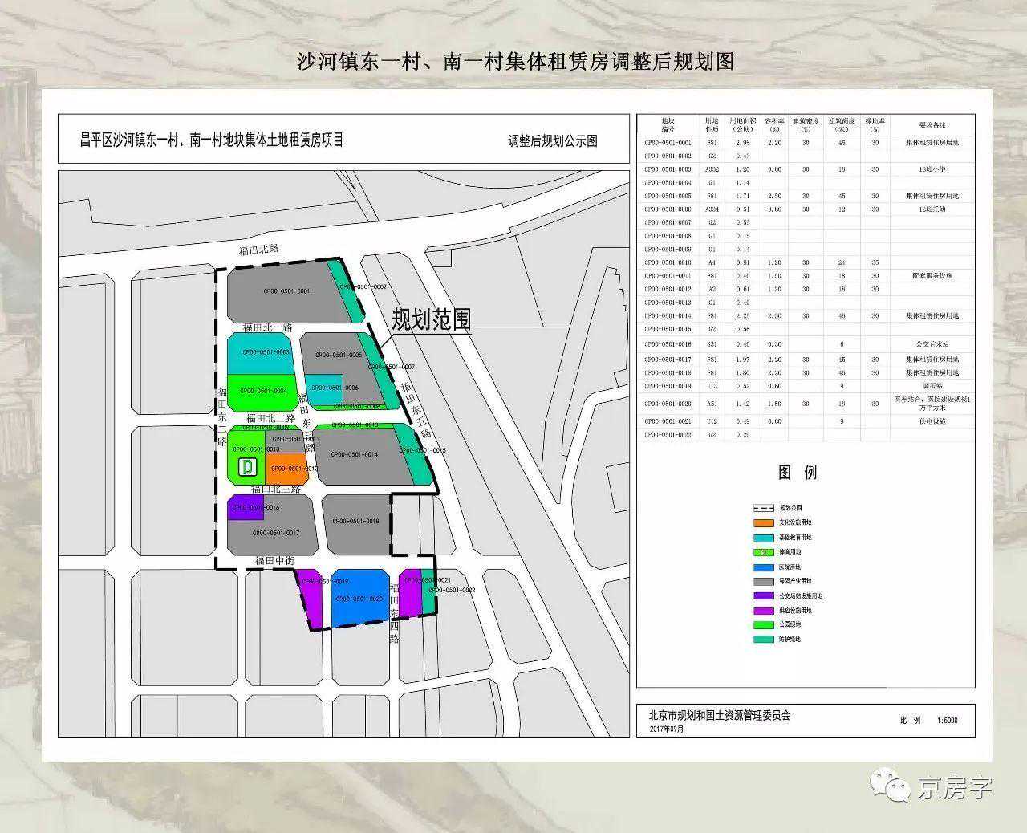Click the 调整后规划公示图 title text

pyautogui.click(x=553, y=141)
